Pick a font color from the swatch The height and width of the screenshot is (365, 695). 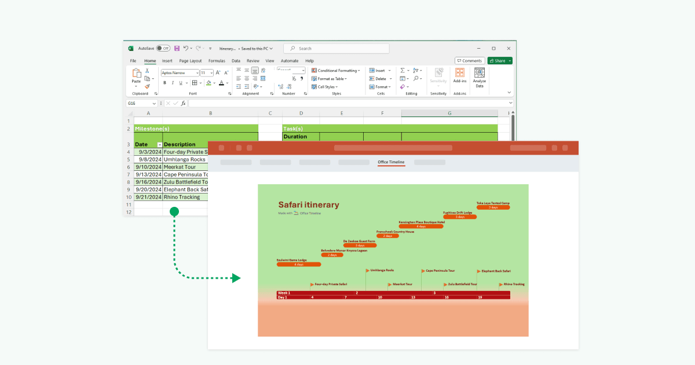coord(221,83)
